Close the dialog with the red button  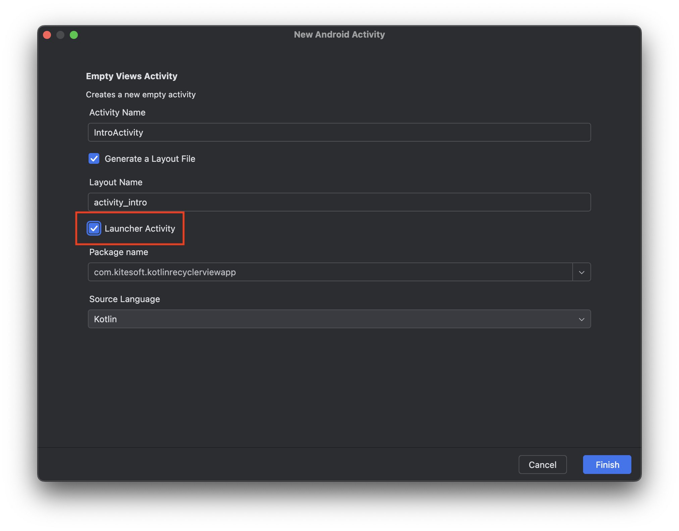pyautogui.click(x=47, y=35)
